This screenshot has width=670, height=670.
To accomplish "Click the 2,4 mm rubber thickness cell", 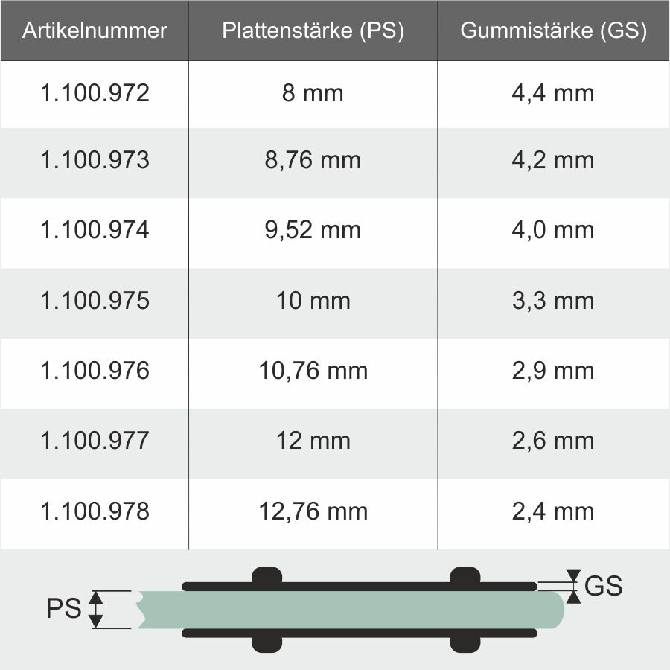I will [x=554, y=514].
